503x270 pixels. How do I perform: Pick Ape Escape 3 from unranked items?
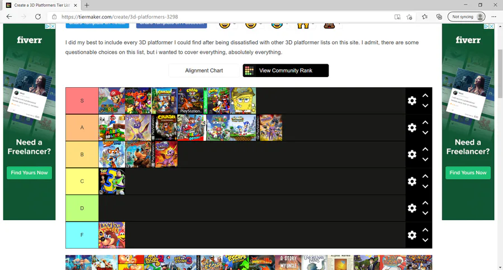click(x=183, y=263)
